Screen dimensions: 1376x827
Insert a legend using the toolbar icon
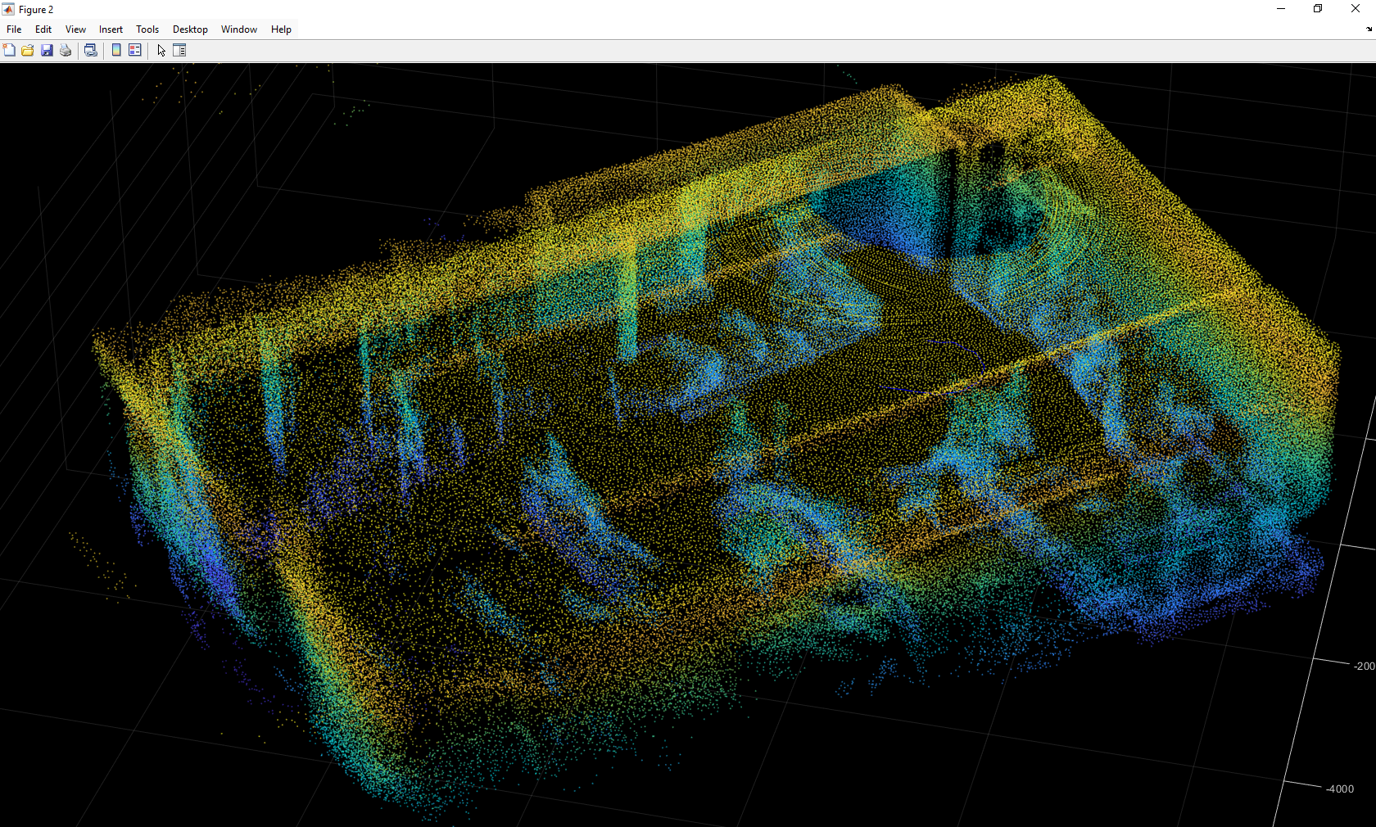tap(135, 51)
